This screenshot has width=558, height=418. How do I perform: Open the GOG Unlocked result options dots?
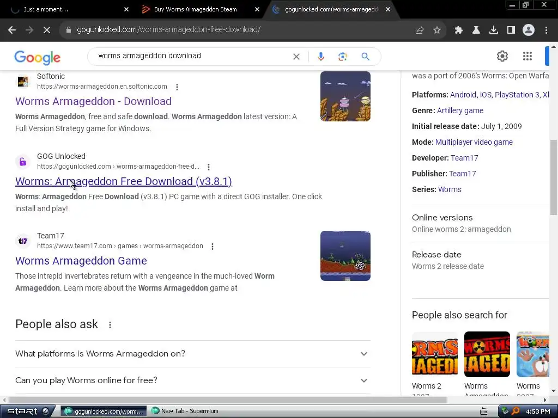coord(209,167)
